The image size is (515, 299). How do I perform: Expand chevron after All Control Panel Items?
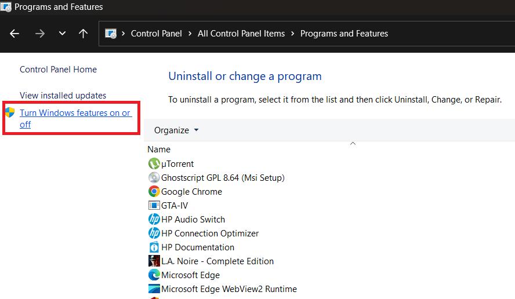pyautogui.click(x=293, y=34)
